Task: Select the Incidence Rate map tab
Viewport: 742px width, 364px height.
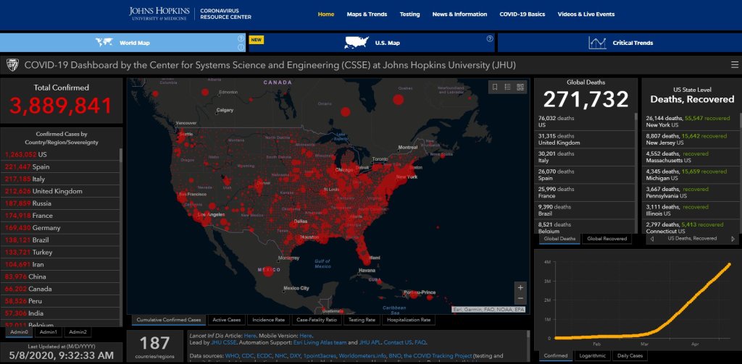Action: tap(268, 319)
